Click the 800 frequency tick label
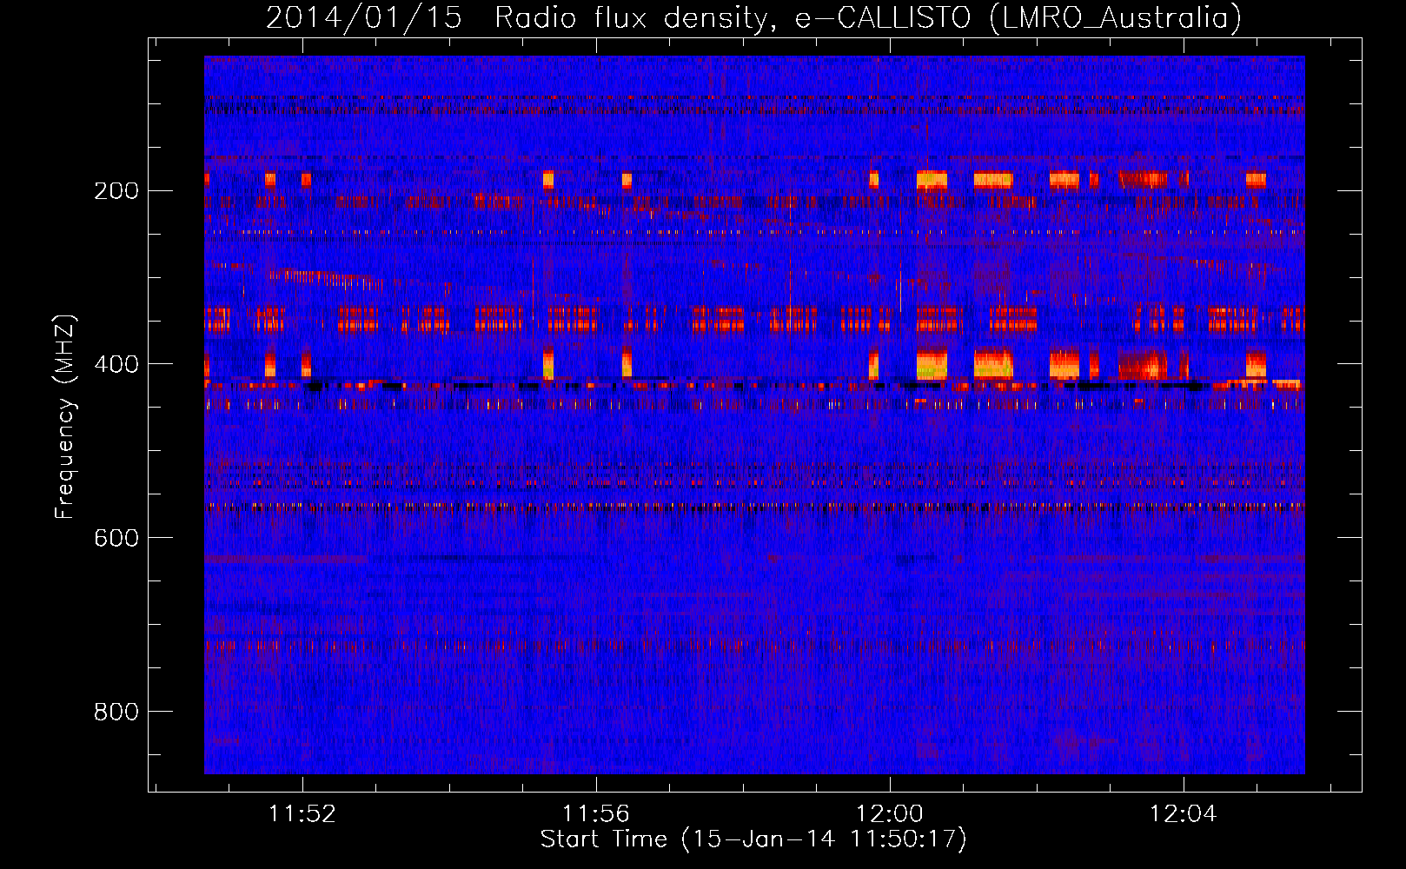 click(116, 712)
